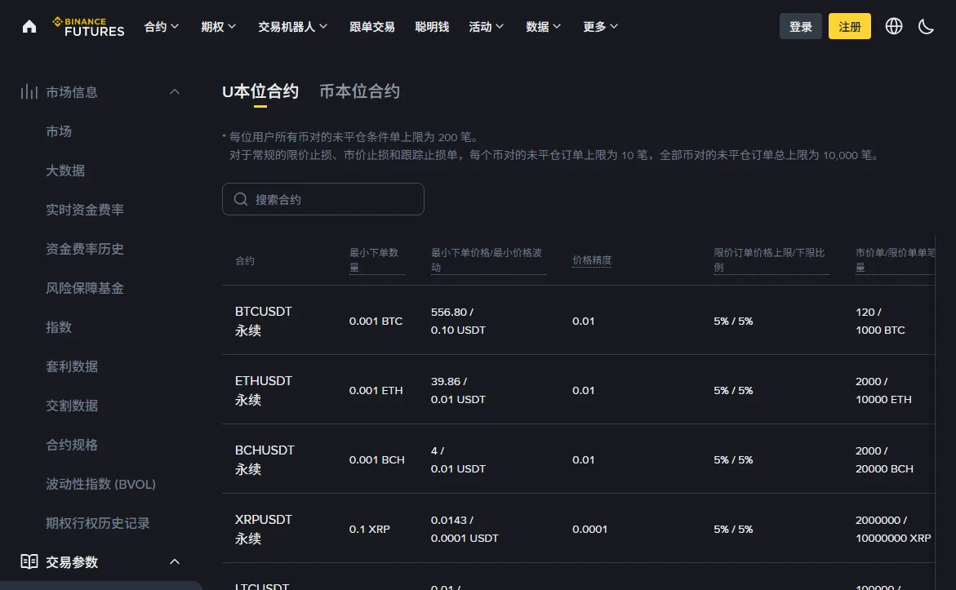This screenshot has height=590, width=956.
Task: Go to the home icon
Action: coord(29,26)
